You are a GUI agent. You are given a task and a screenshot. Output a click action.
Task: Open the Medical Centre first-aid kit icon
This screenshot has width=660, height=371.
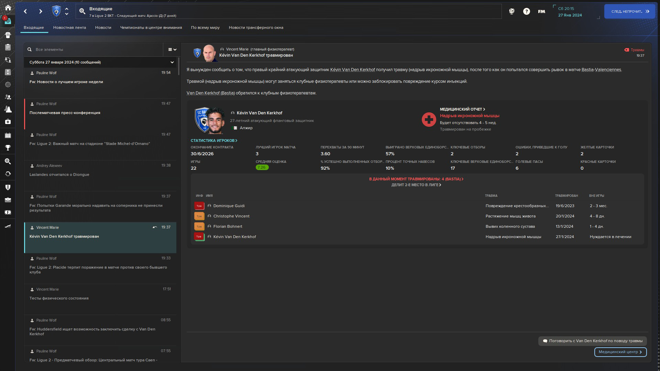coord(8,122)
